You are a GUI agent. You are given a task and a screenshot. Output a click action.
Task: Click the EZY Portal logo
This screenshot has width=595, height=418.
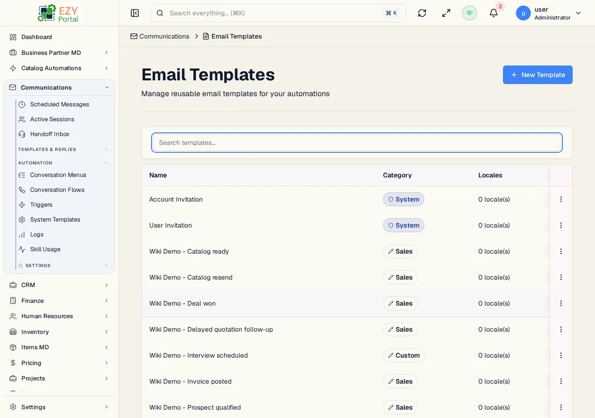(x=59, y=13)
